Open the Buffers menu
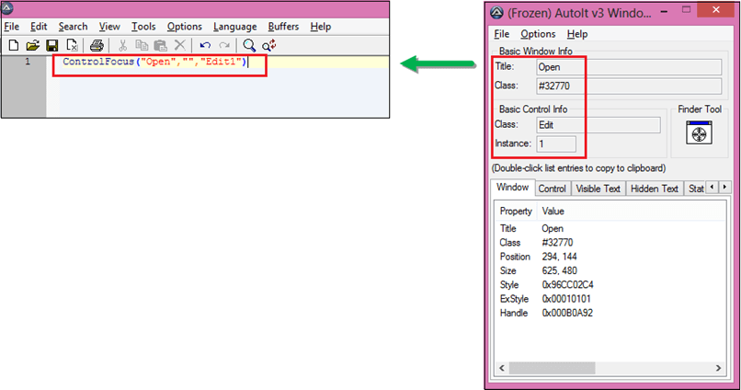This screenshot has height=390, width=741. click(x=283, y=27)
